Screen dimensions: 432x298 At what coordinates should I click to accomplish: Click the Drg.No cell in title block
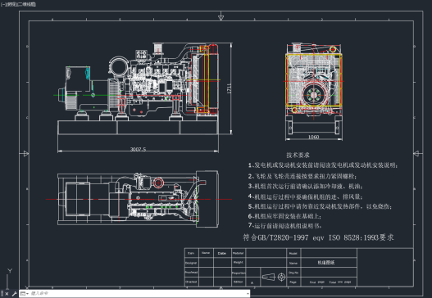coord(293,273)
